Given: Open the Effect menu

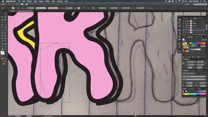Looking at the screenshot, I should [47, 1].
